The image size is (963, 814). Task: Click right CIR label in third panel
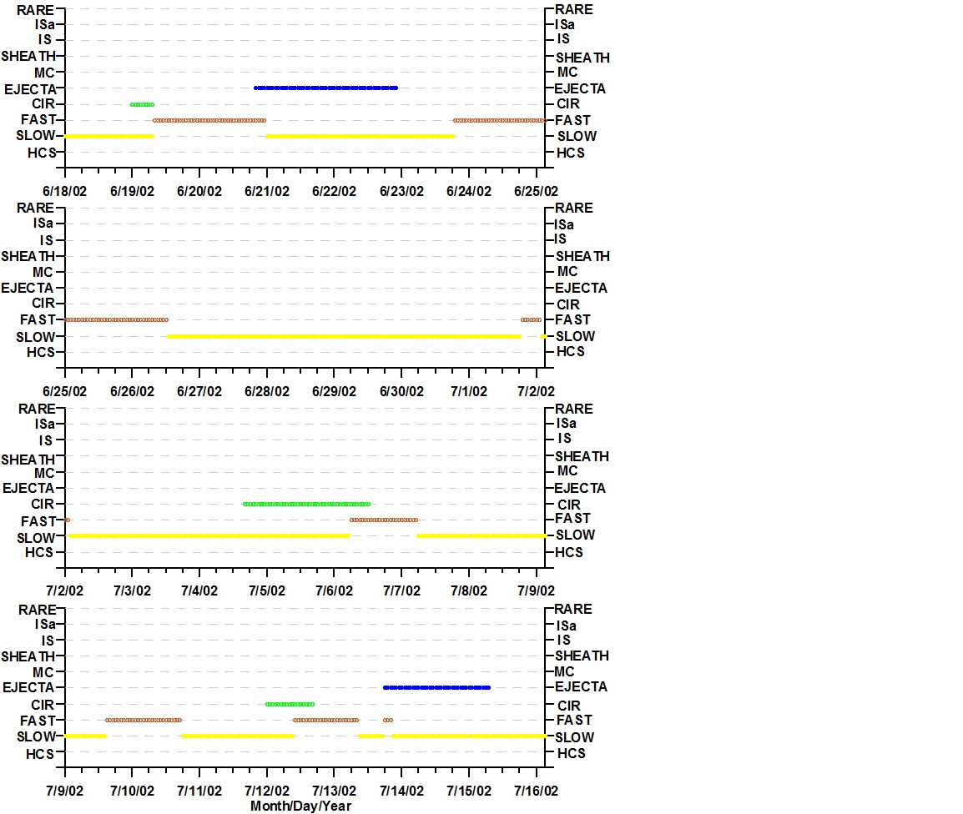569,505
